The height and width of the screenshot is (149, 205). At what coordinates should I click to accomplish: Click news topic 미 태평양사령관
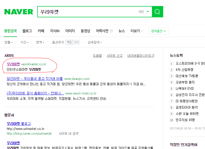[187, 101]
